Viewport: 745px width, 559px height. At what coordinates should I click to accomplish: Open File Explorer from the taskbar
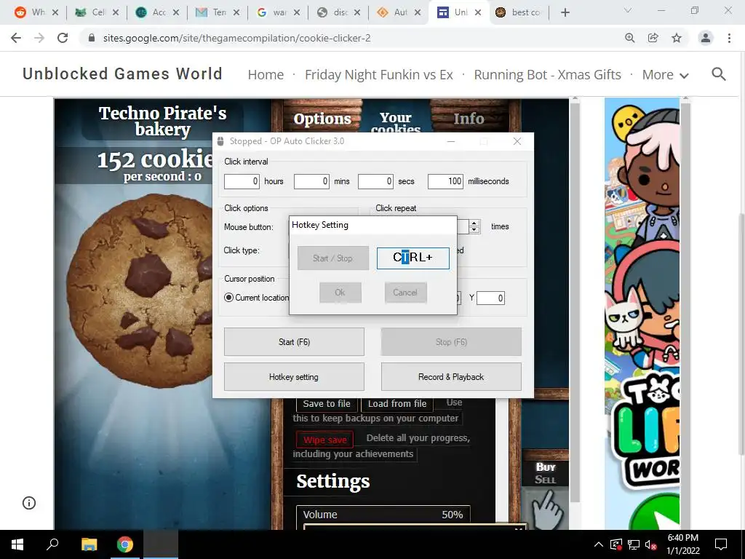[x=89, y=544]
